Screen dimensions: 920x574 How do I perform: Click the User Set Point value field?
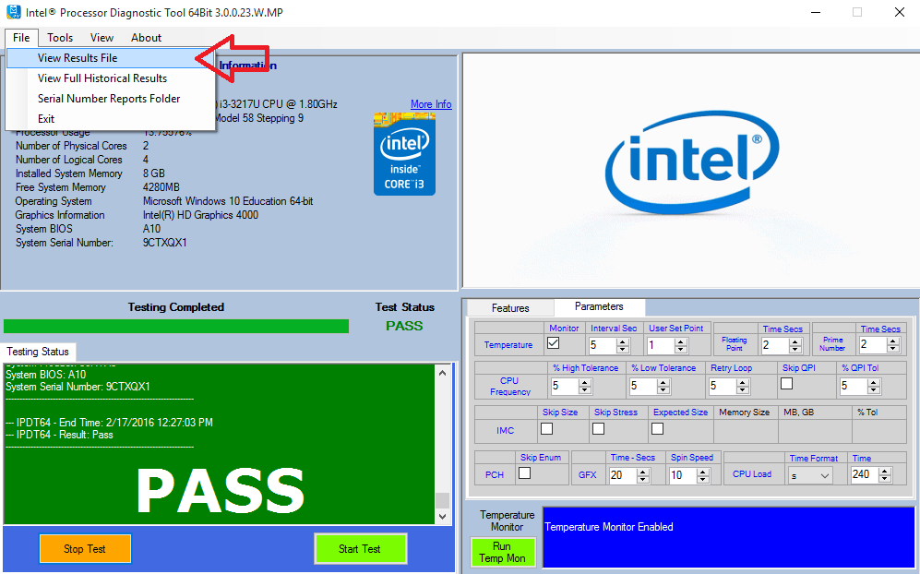661,345
